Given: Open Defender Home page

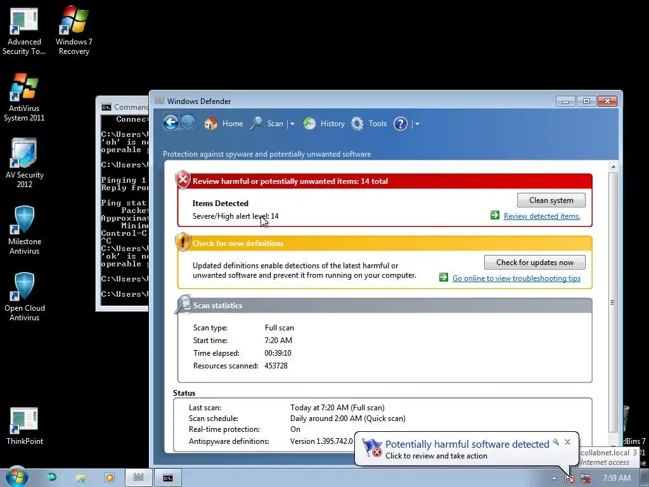Looking at the screenshot, I should point(224,124).
